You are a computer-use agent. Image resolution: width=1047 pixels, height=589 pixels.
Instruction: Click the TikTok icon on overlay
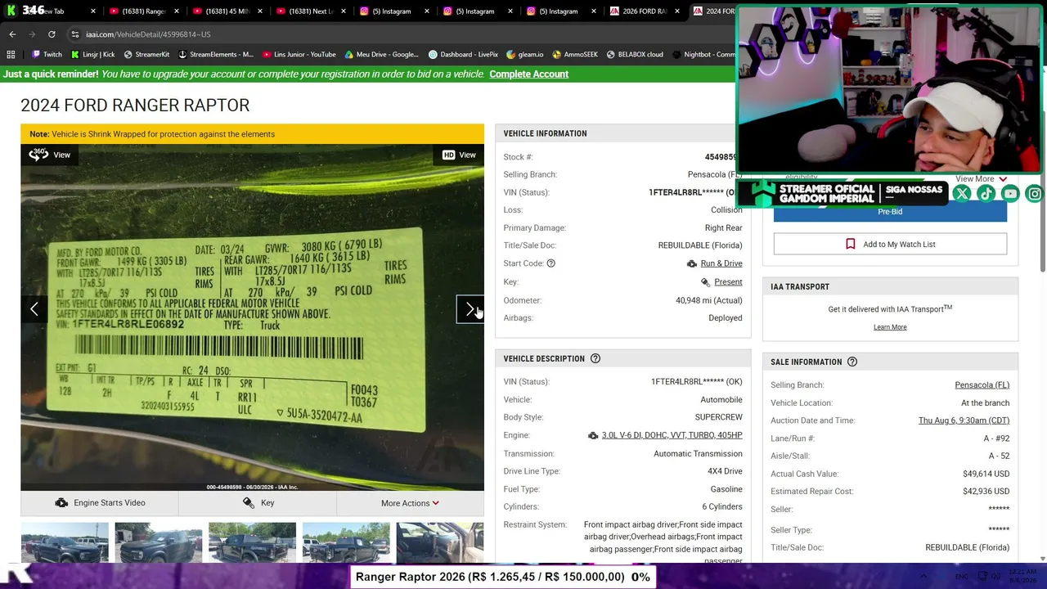click(x=986, y=194)
